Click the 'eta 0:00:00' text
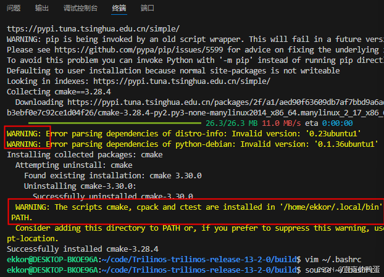Screen dimensions: 384x277 (328, 123)
